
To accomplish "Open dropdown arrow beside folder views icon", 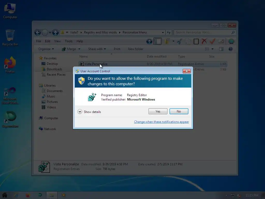I will pos(173,41).
